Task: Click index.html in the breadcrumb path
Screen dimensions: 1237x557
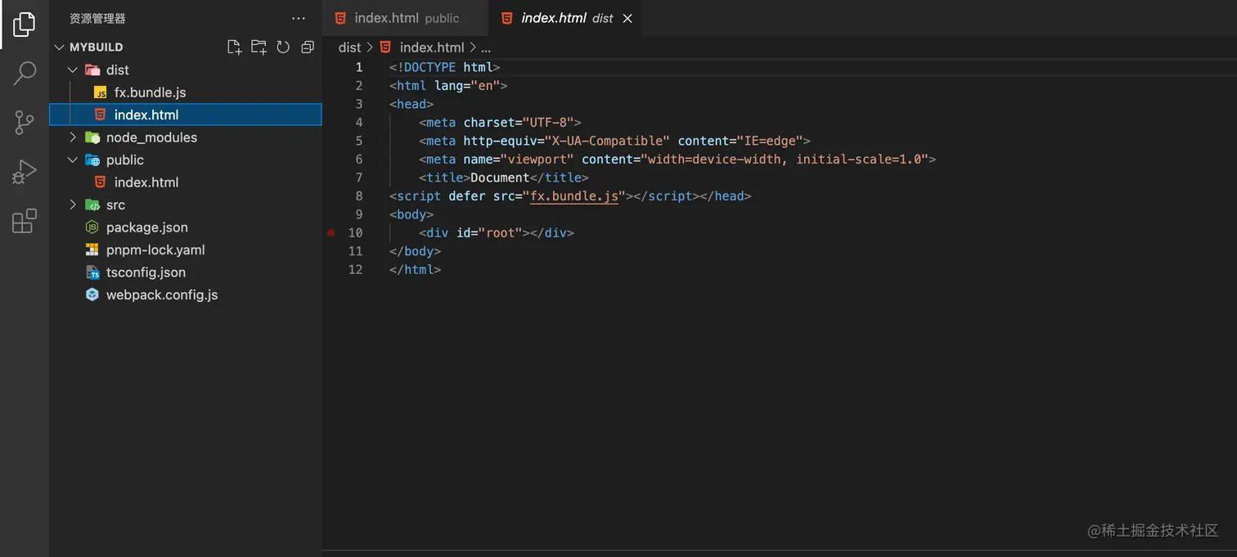Action: click(x=432, y=47)
